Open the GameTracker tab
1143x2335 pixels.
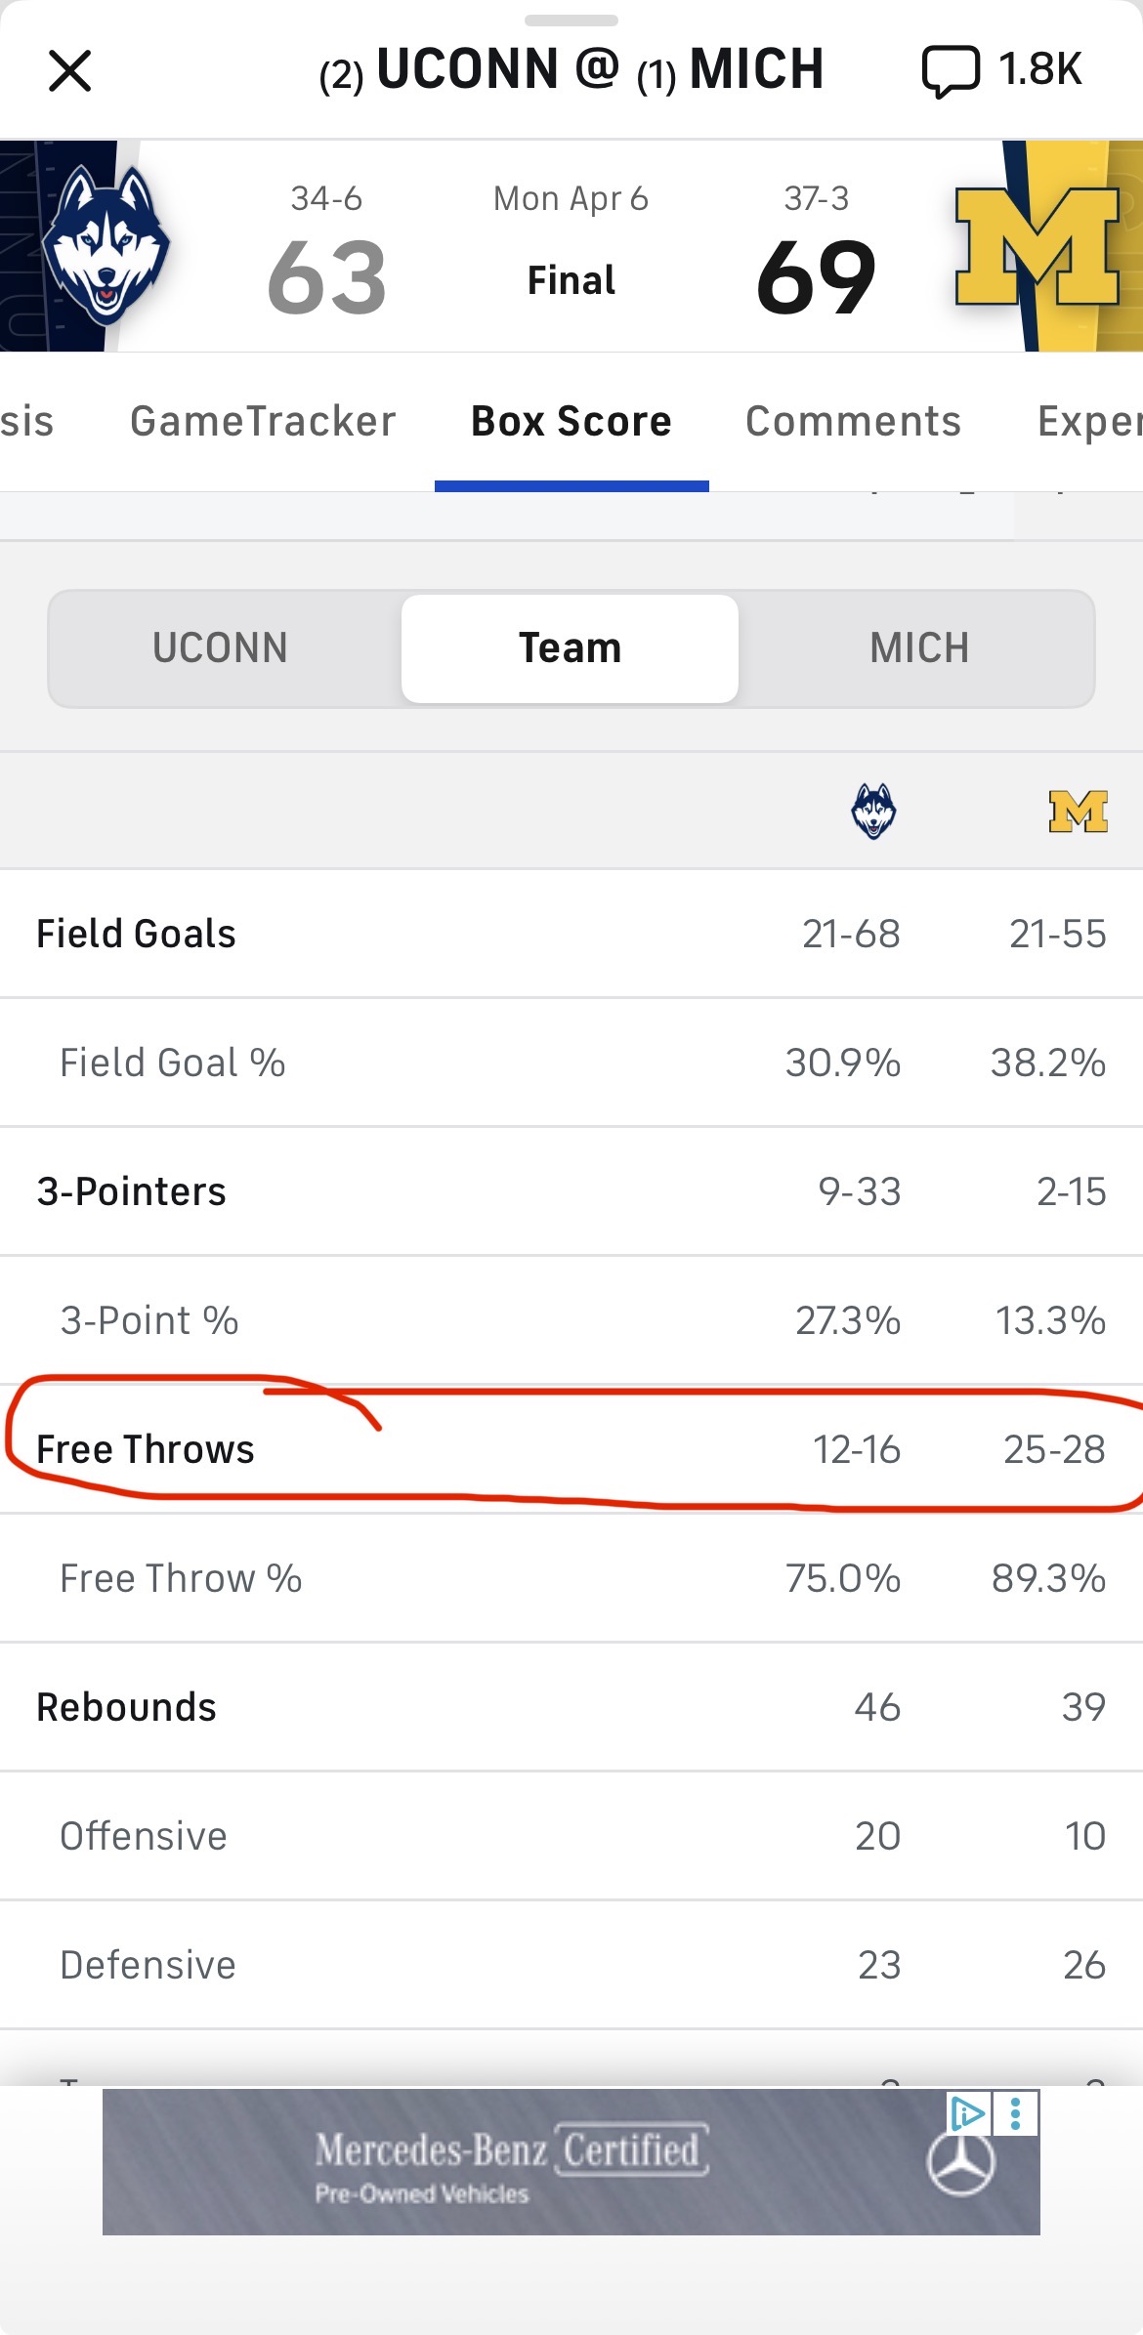(x=263, y=422)
